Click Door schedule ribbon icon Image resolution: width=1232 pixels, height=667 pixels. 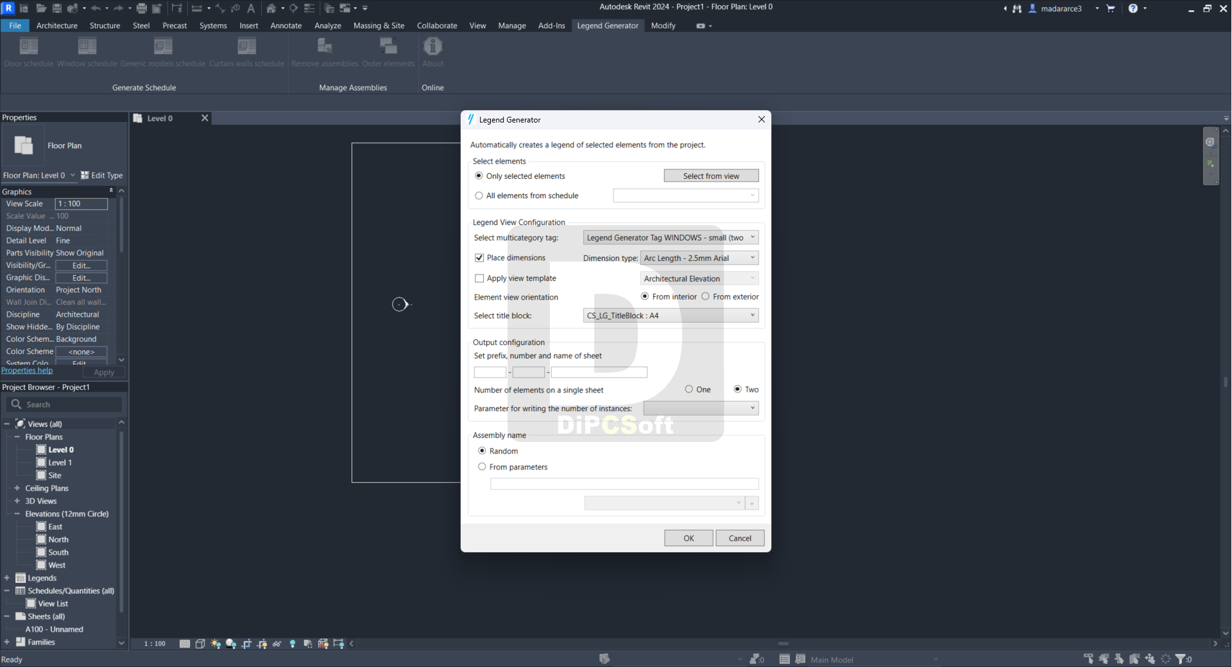coord(29,46)
